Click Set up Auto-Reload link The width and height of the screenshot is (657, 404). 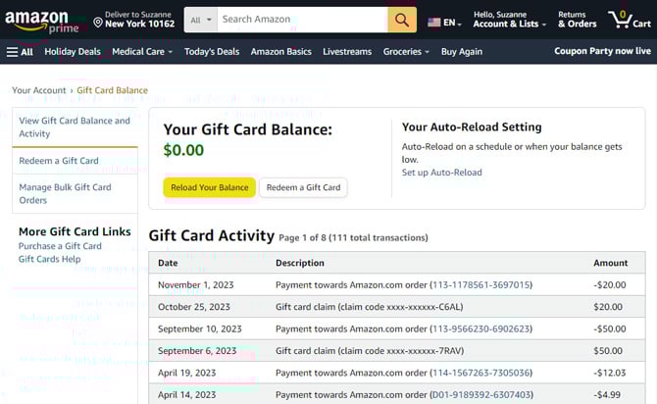(x=441, y=173)
